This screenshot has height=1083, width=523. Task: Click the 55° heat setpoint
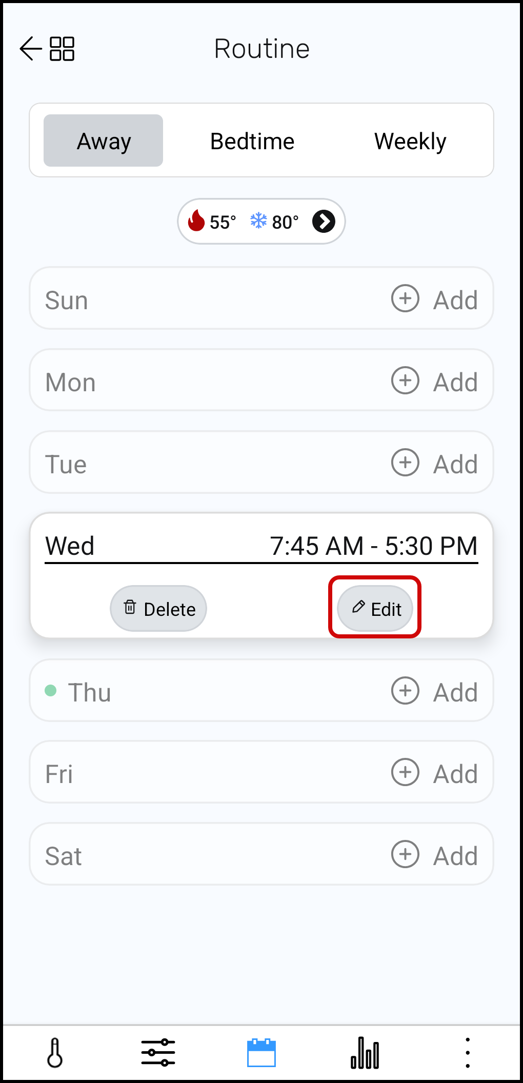tap(213, 222)
